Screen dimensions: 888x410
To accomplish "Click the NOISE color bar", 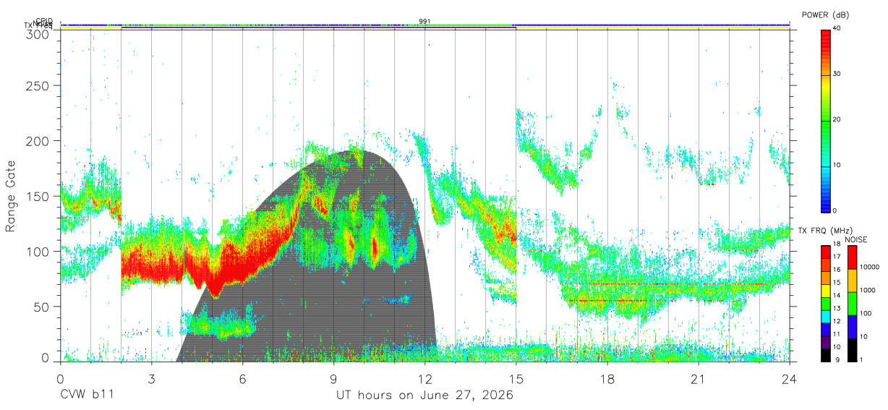I will [x=852, y=302].
